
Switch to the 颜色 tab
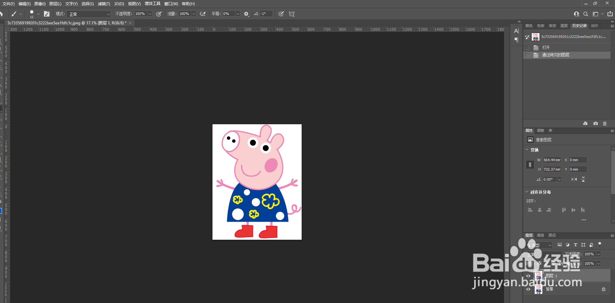pyautogui.click(x=529, y=26)
